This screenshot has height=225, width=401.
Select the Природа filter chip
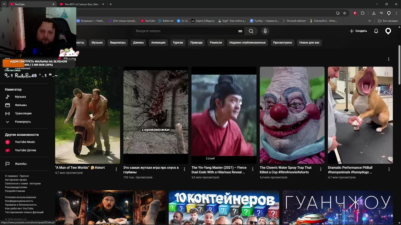click(196, 42)
